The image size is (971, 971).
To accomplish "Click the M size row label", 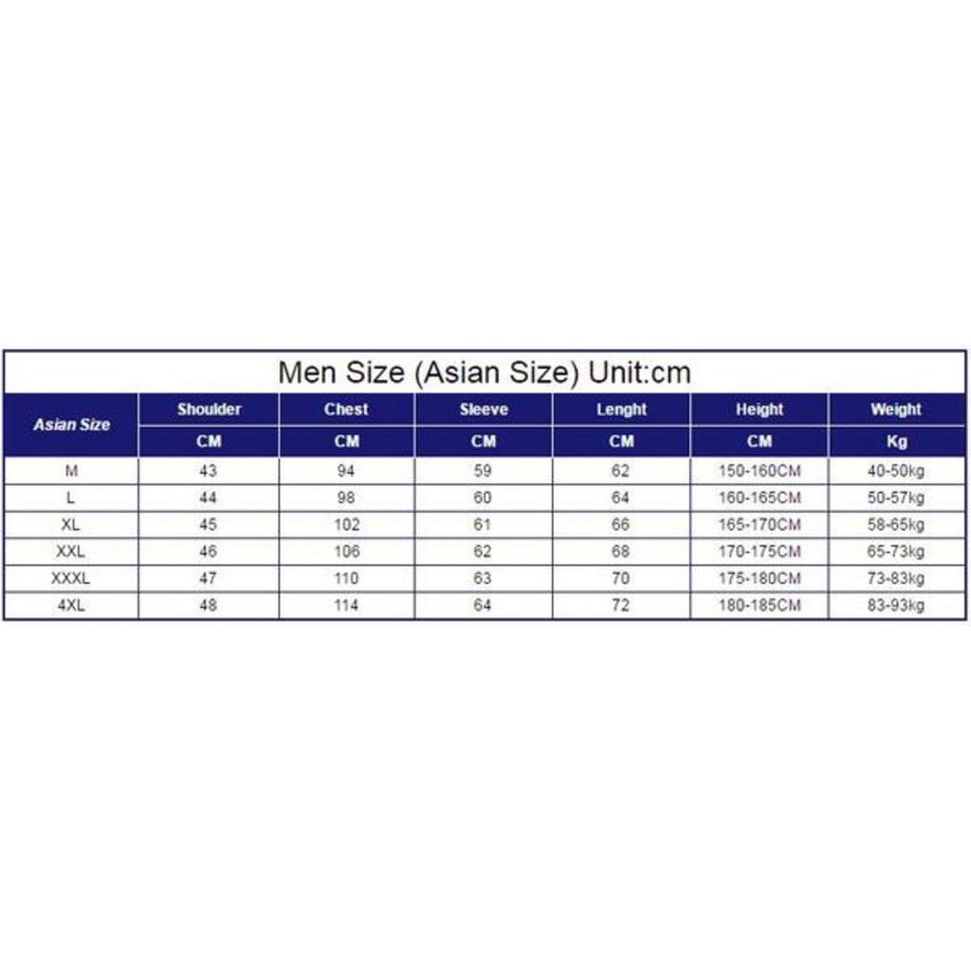I will (x=72, y=471).
